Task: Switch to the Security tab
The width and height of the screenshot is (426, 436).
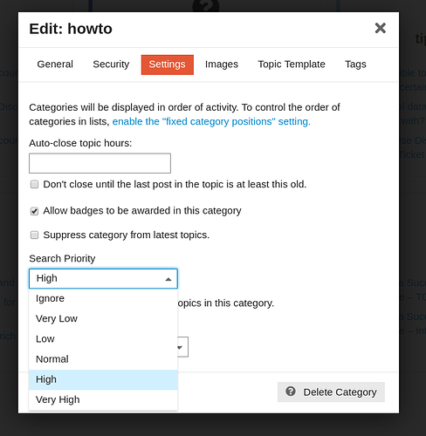Action: click(x=111, y=65)
